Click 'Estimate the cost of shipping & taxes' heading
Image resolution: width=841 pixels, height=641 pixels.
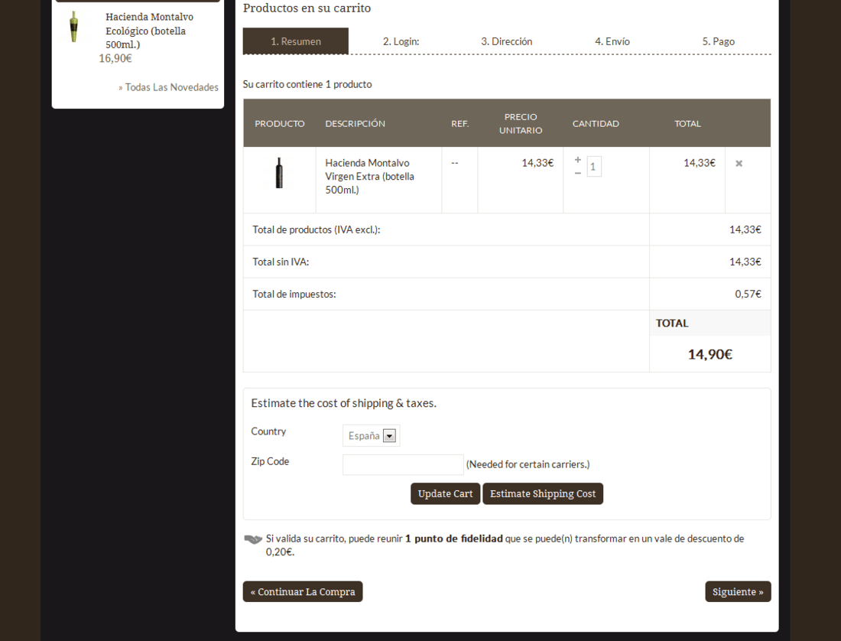[x=344, y=403]
